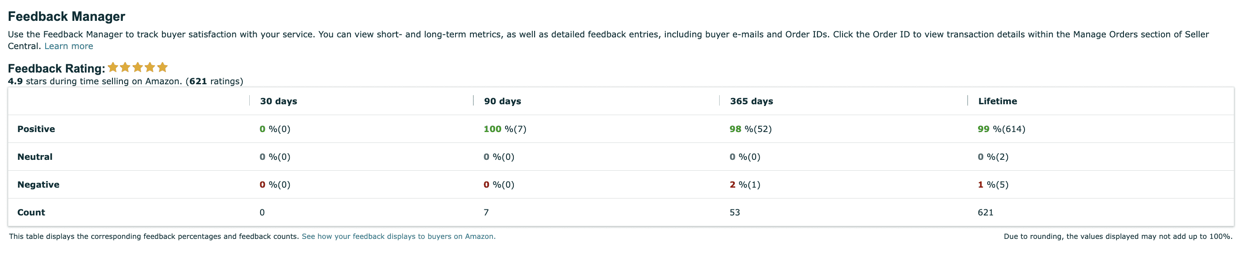Screen dimensions: 1256x258
Task: Click the gold star rating icons
Action: (138, 67)
